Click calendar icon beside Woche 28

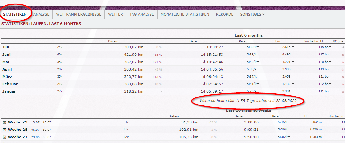[5, 130]
